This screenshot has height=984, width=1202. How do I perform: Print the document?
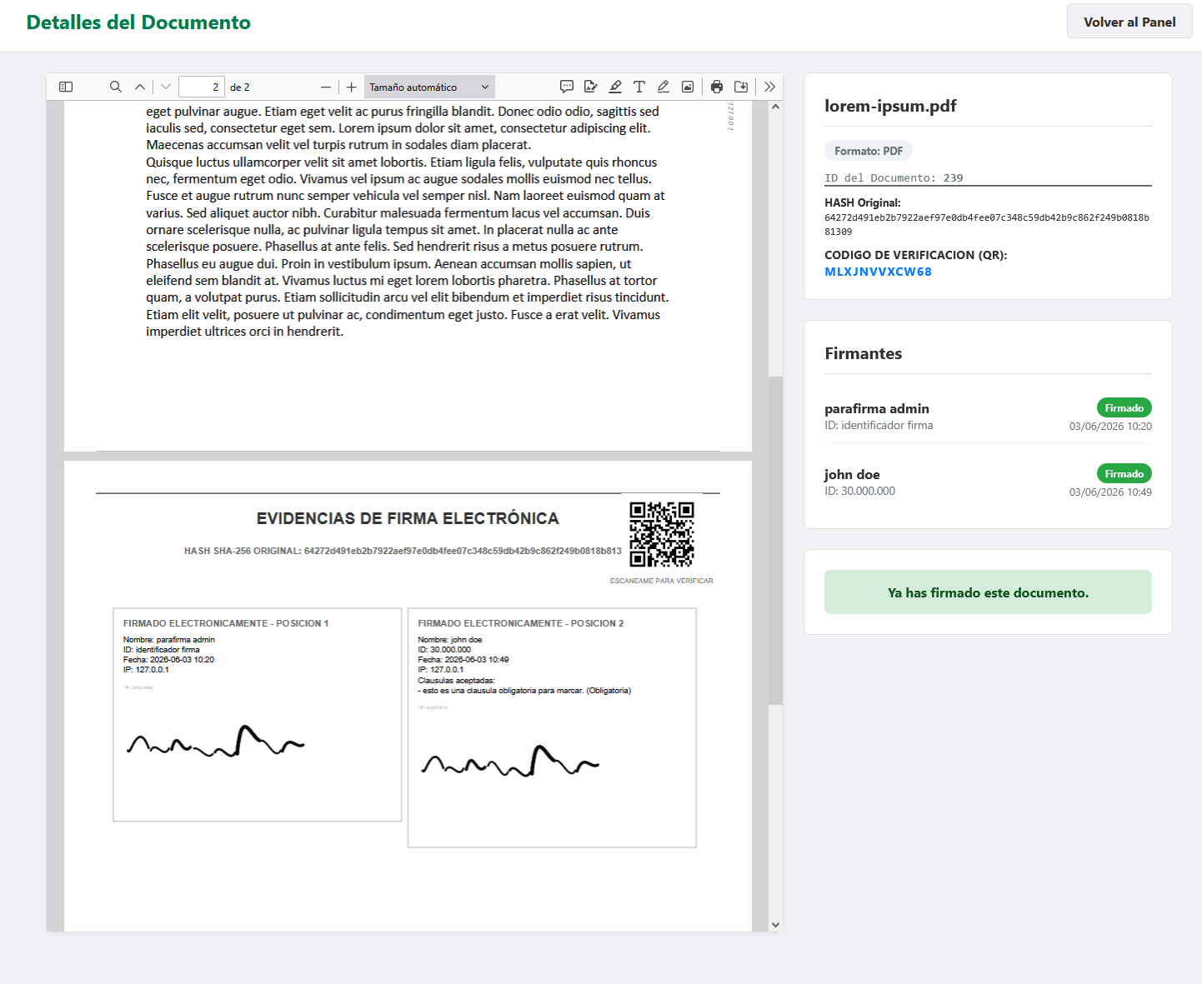(717, 87)
